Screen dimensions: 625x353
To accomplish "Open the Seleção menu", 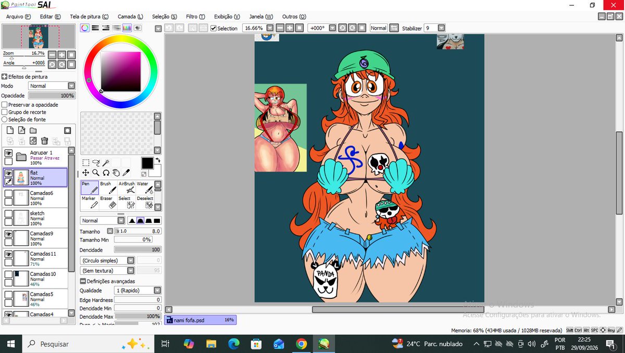I will click(x=164, y=17).
